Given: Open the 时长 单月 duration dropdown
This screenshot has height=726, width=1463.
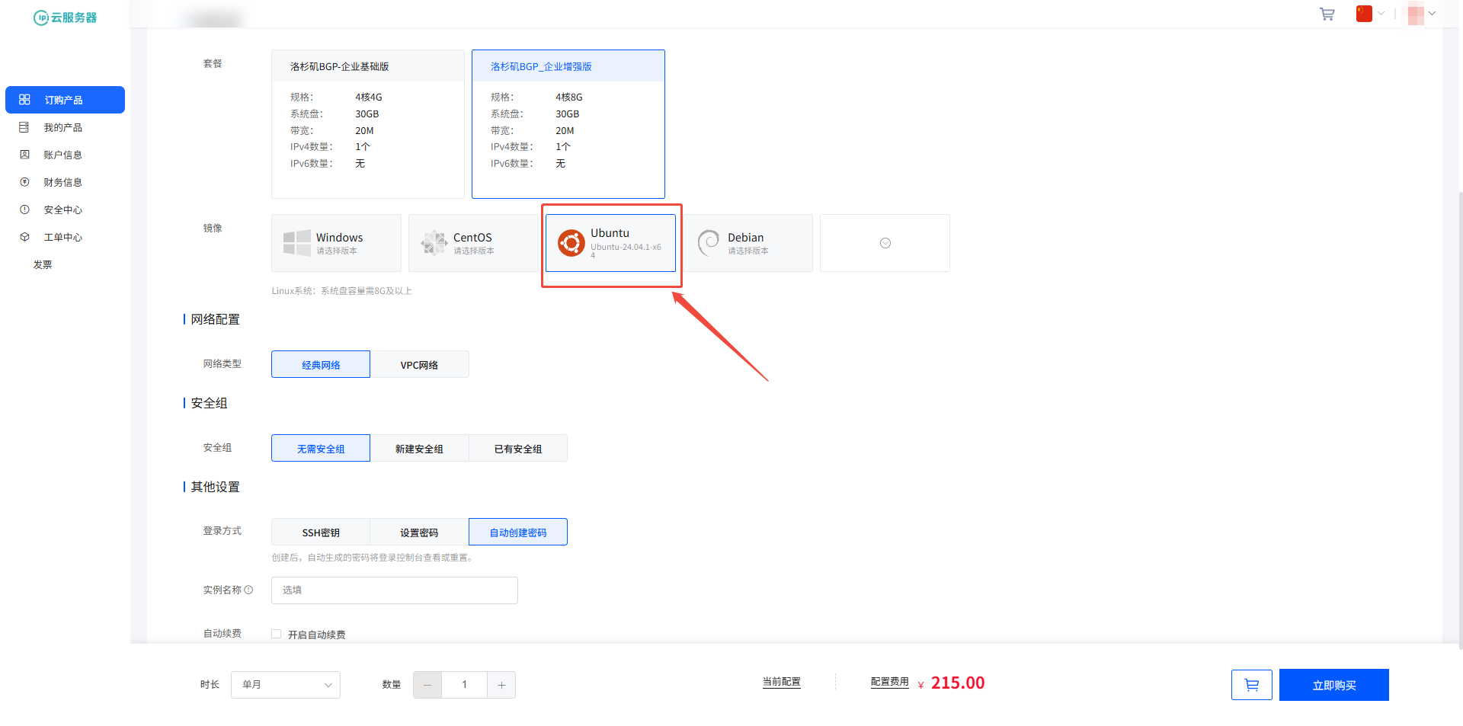Looking at the screenshot, I should (x=286, y=685).
